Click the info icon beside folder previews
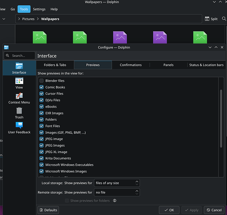Screen dimensions: 227x215 114,200
